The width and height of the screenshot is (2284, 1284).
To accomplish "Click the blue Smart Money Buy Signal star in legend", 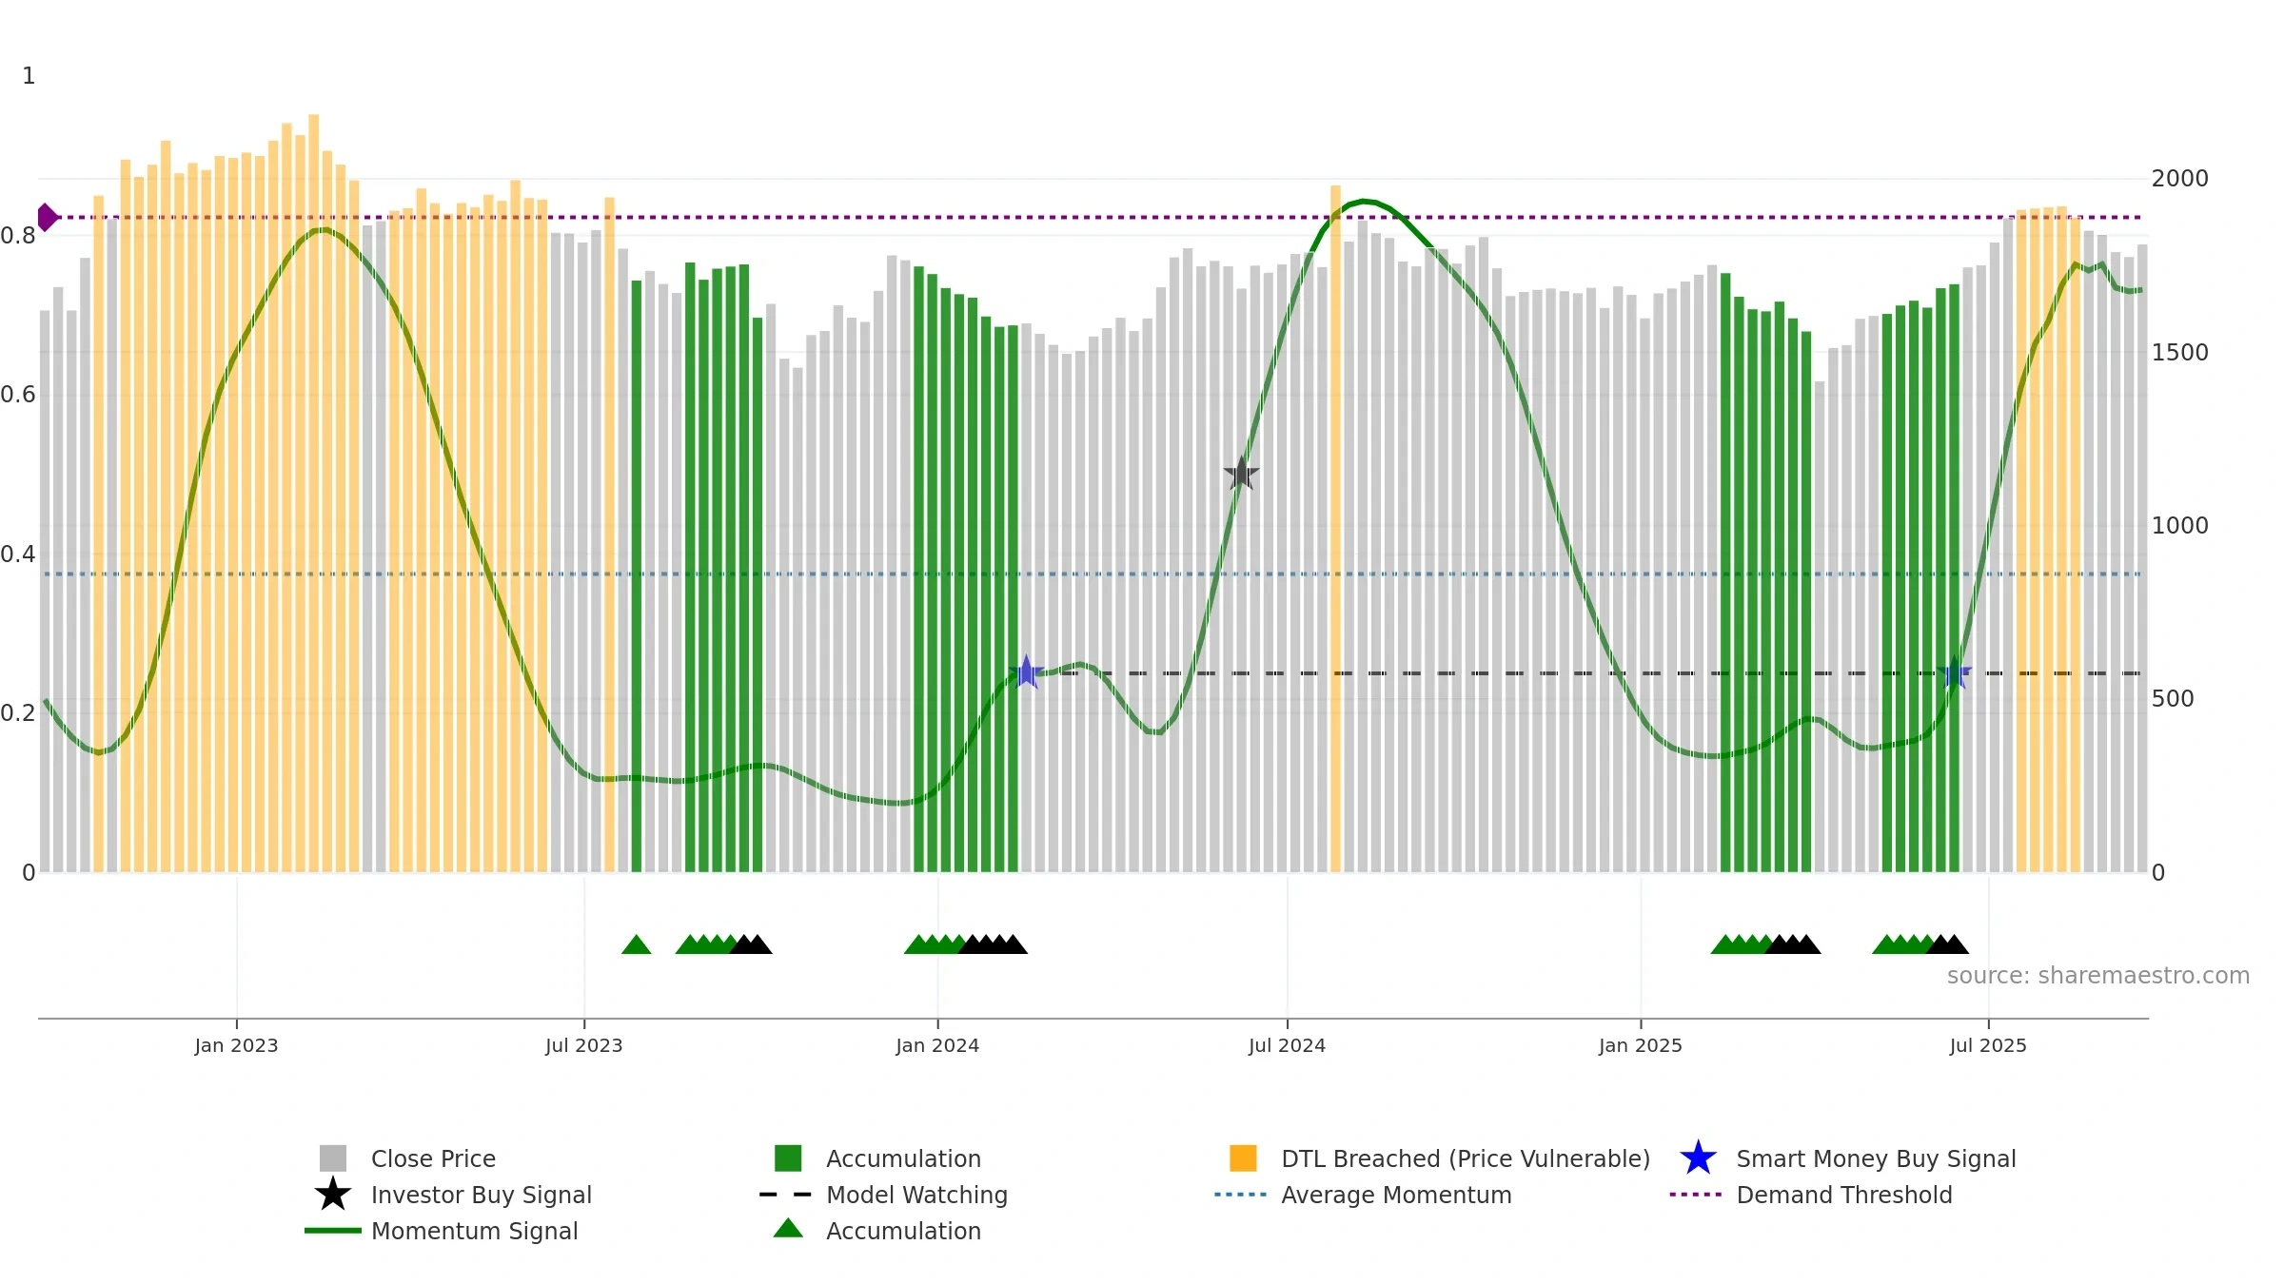I will tap(1698, 1158).
